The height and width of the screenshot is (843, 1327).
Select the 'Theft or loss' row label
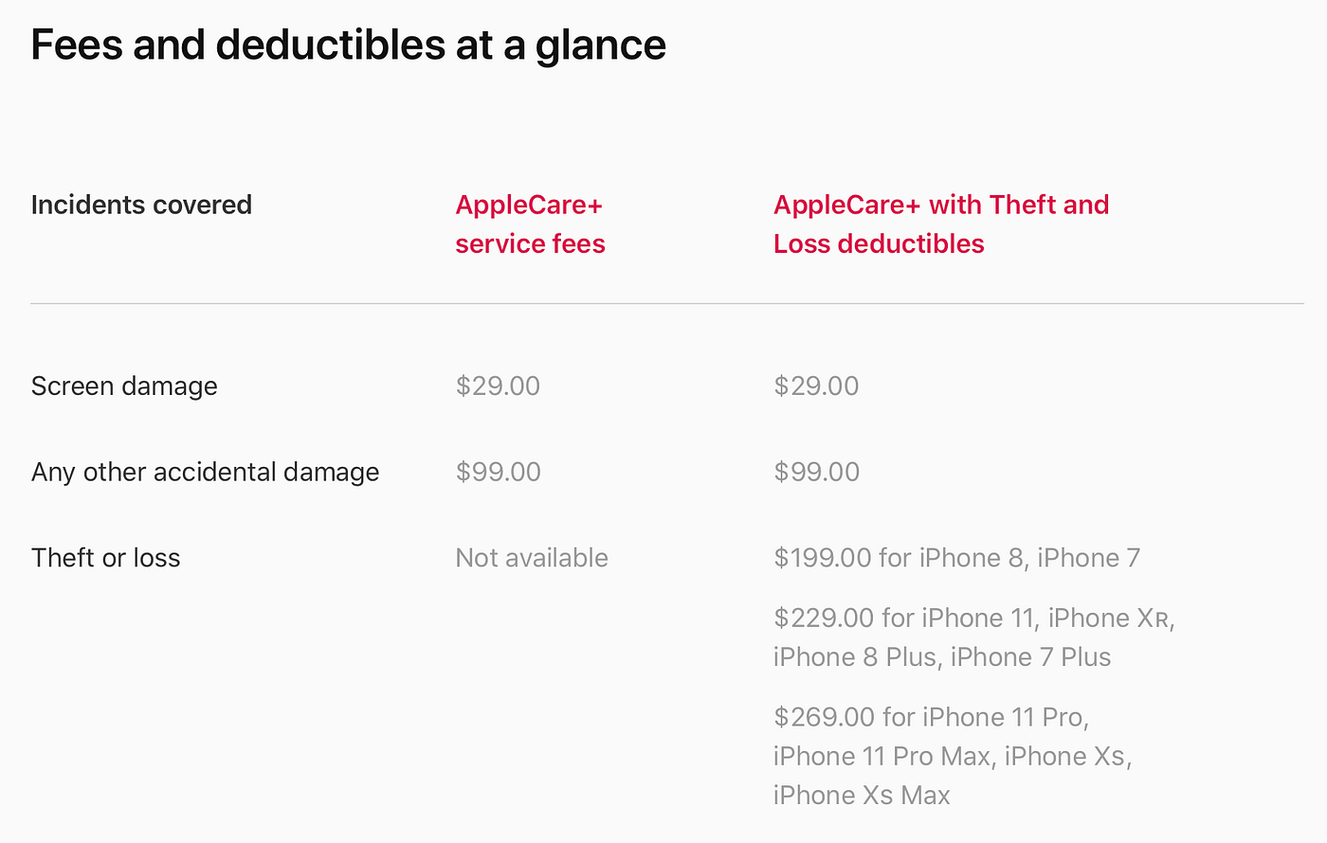(105, 558)
